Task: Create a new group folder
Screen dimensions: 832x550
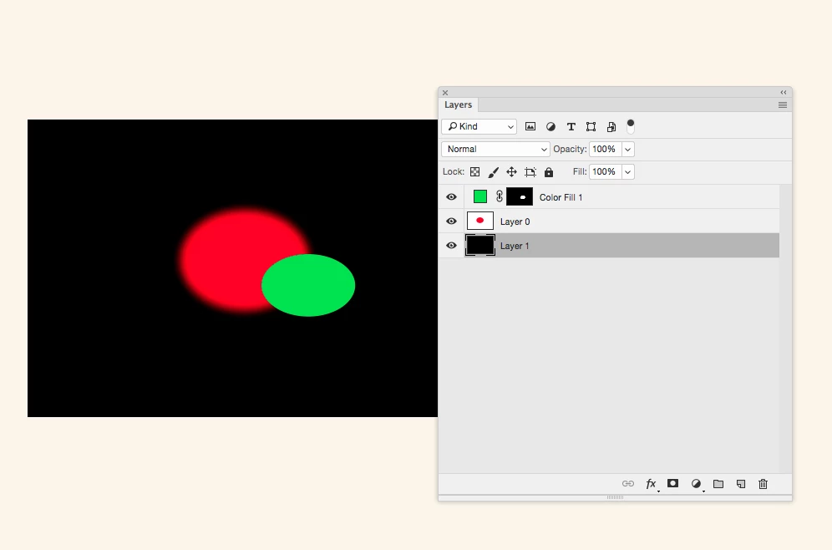Action: (x=718, y=484)
